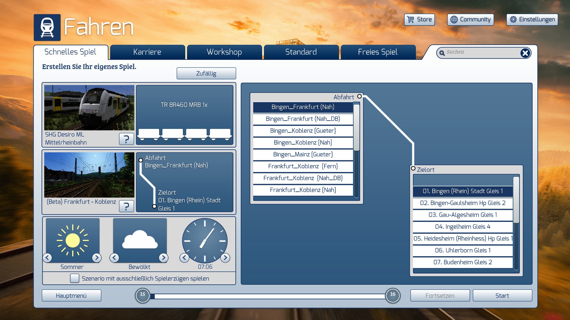Viewport: 570px width, 320px height.
Task: Select Bingen_Koblenz (Gueter) departure entry
Action: coord(303,131)
